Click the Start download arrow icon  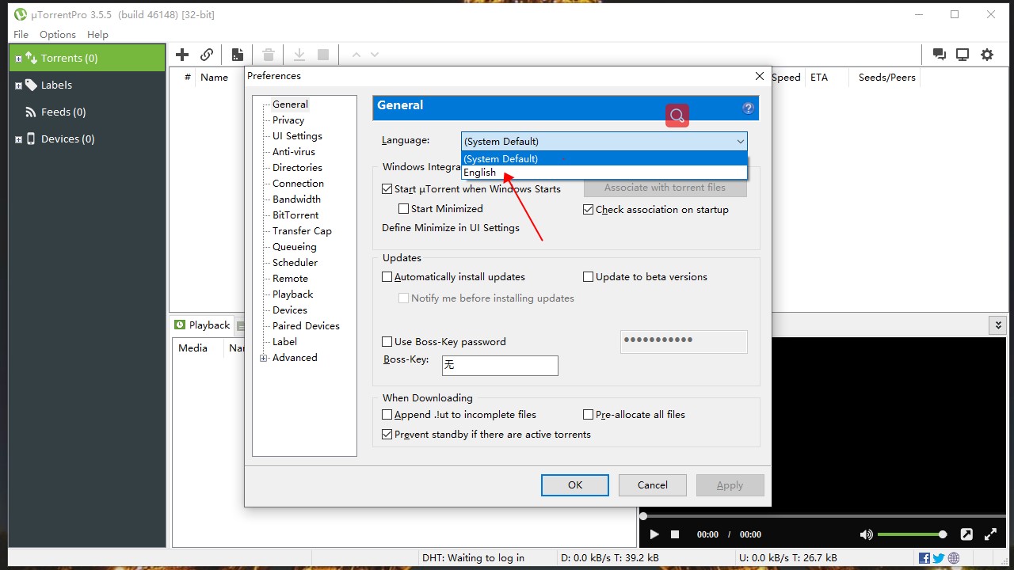[x=299, y=55]
